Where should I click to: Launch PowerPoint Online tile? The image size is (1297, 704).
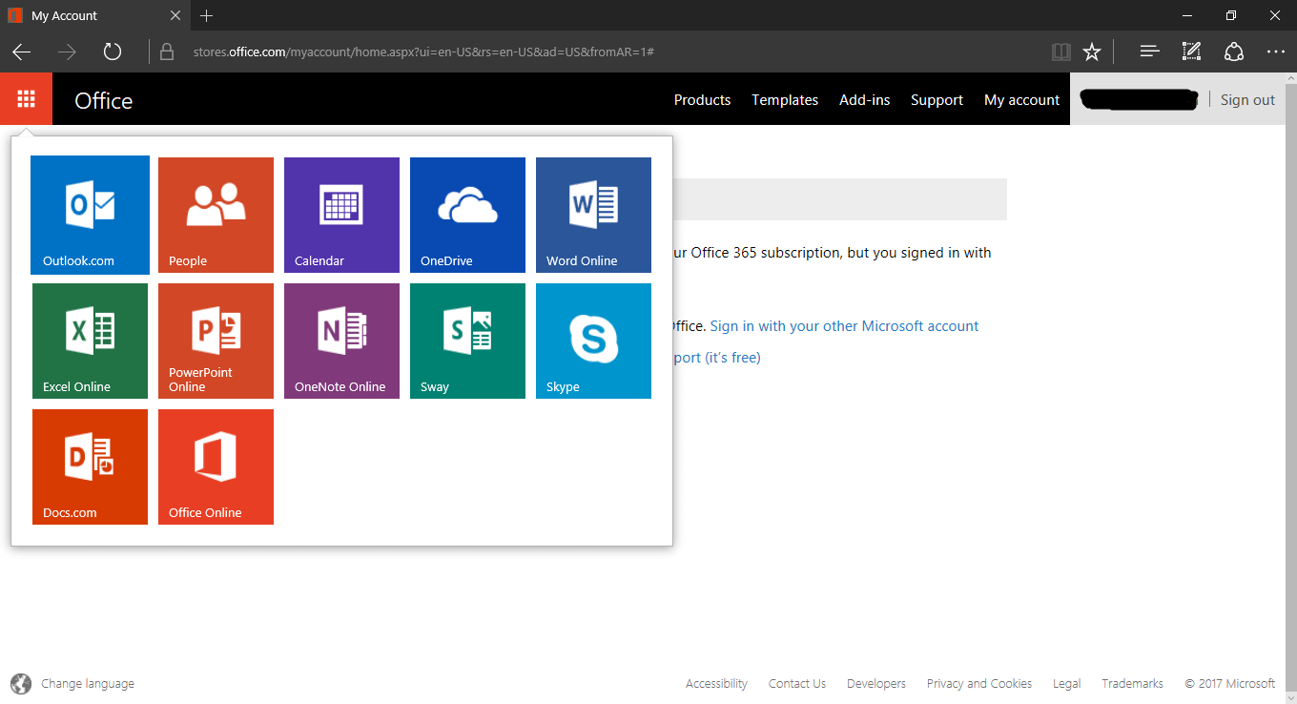pyautogui.click(x=216, y=341)
